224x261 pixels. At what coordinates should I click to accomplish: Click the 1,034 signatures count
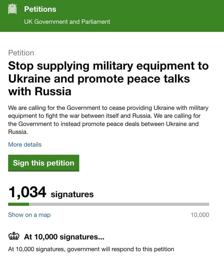click(x=51, y=192)
